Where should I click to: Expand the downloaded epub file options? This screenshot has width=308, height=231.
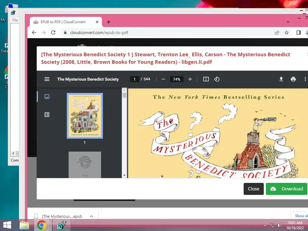[x=91, y=216]
